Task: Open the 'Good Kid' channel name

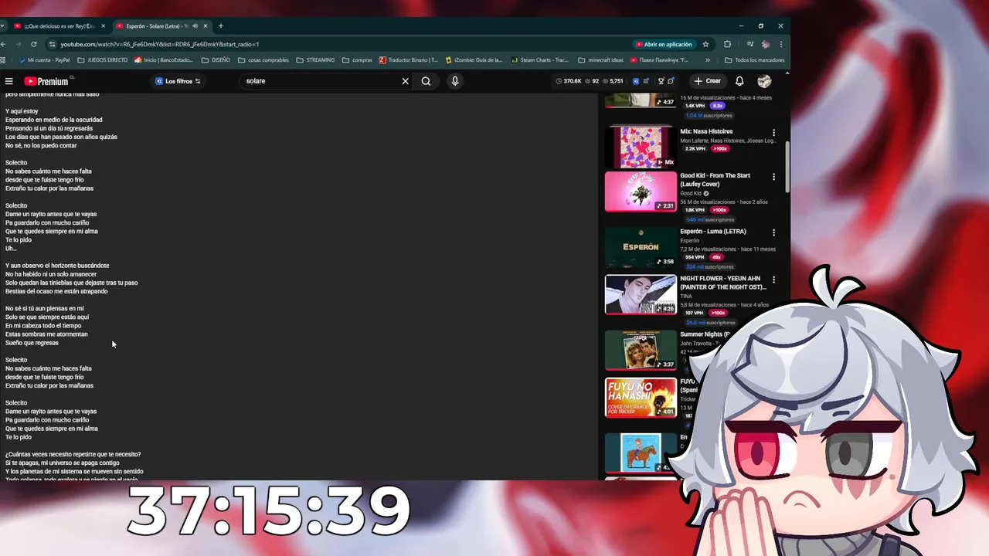Action: pyautogui.click(x=691, y=193)
